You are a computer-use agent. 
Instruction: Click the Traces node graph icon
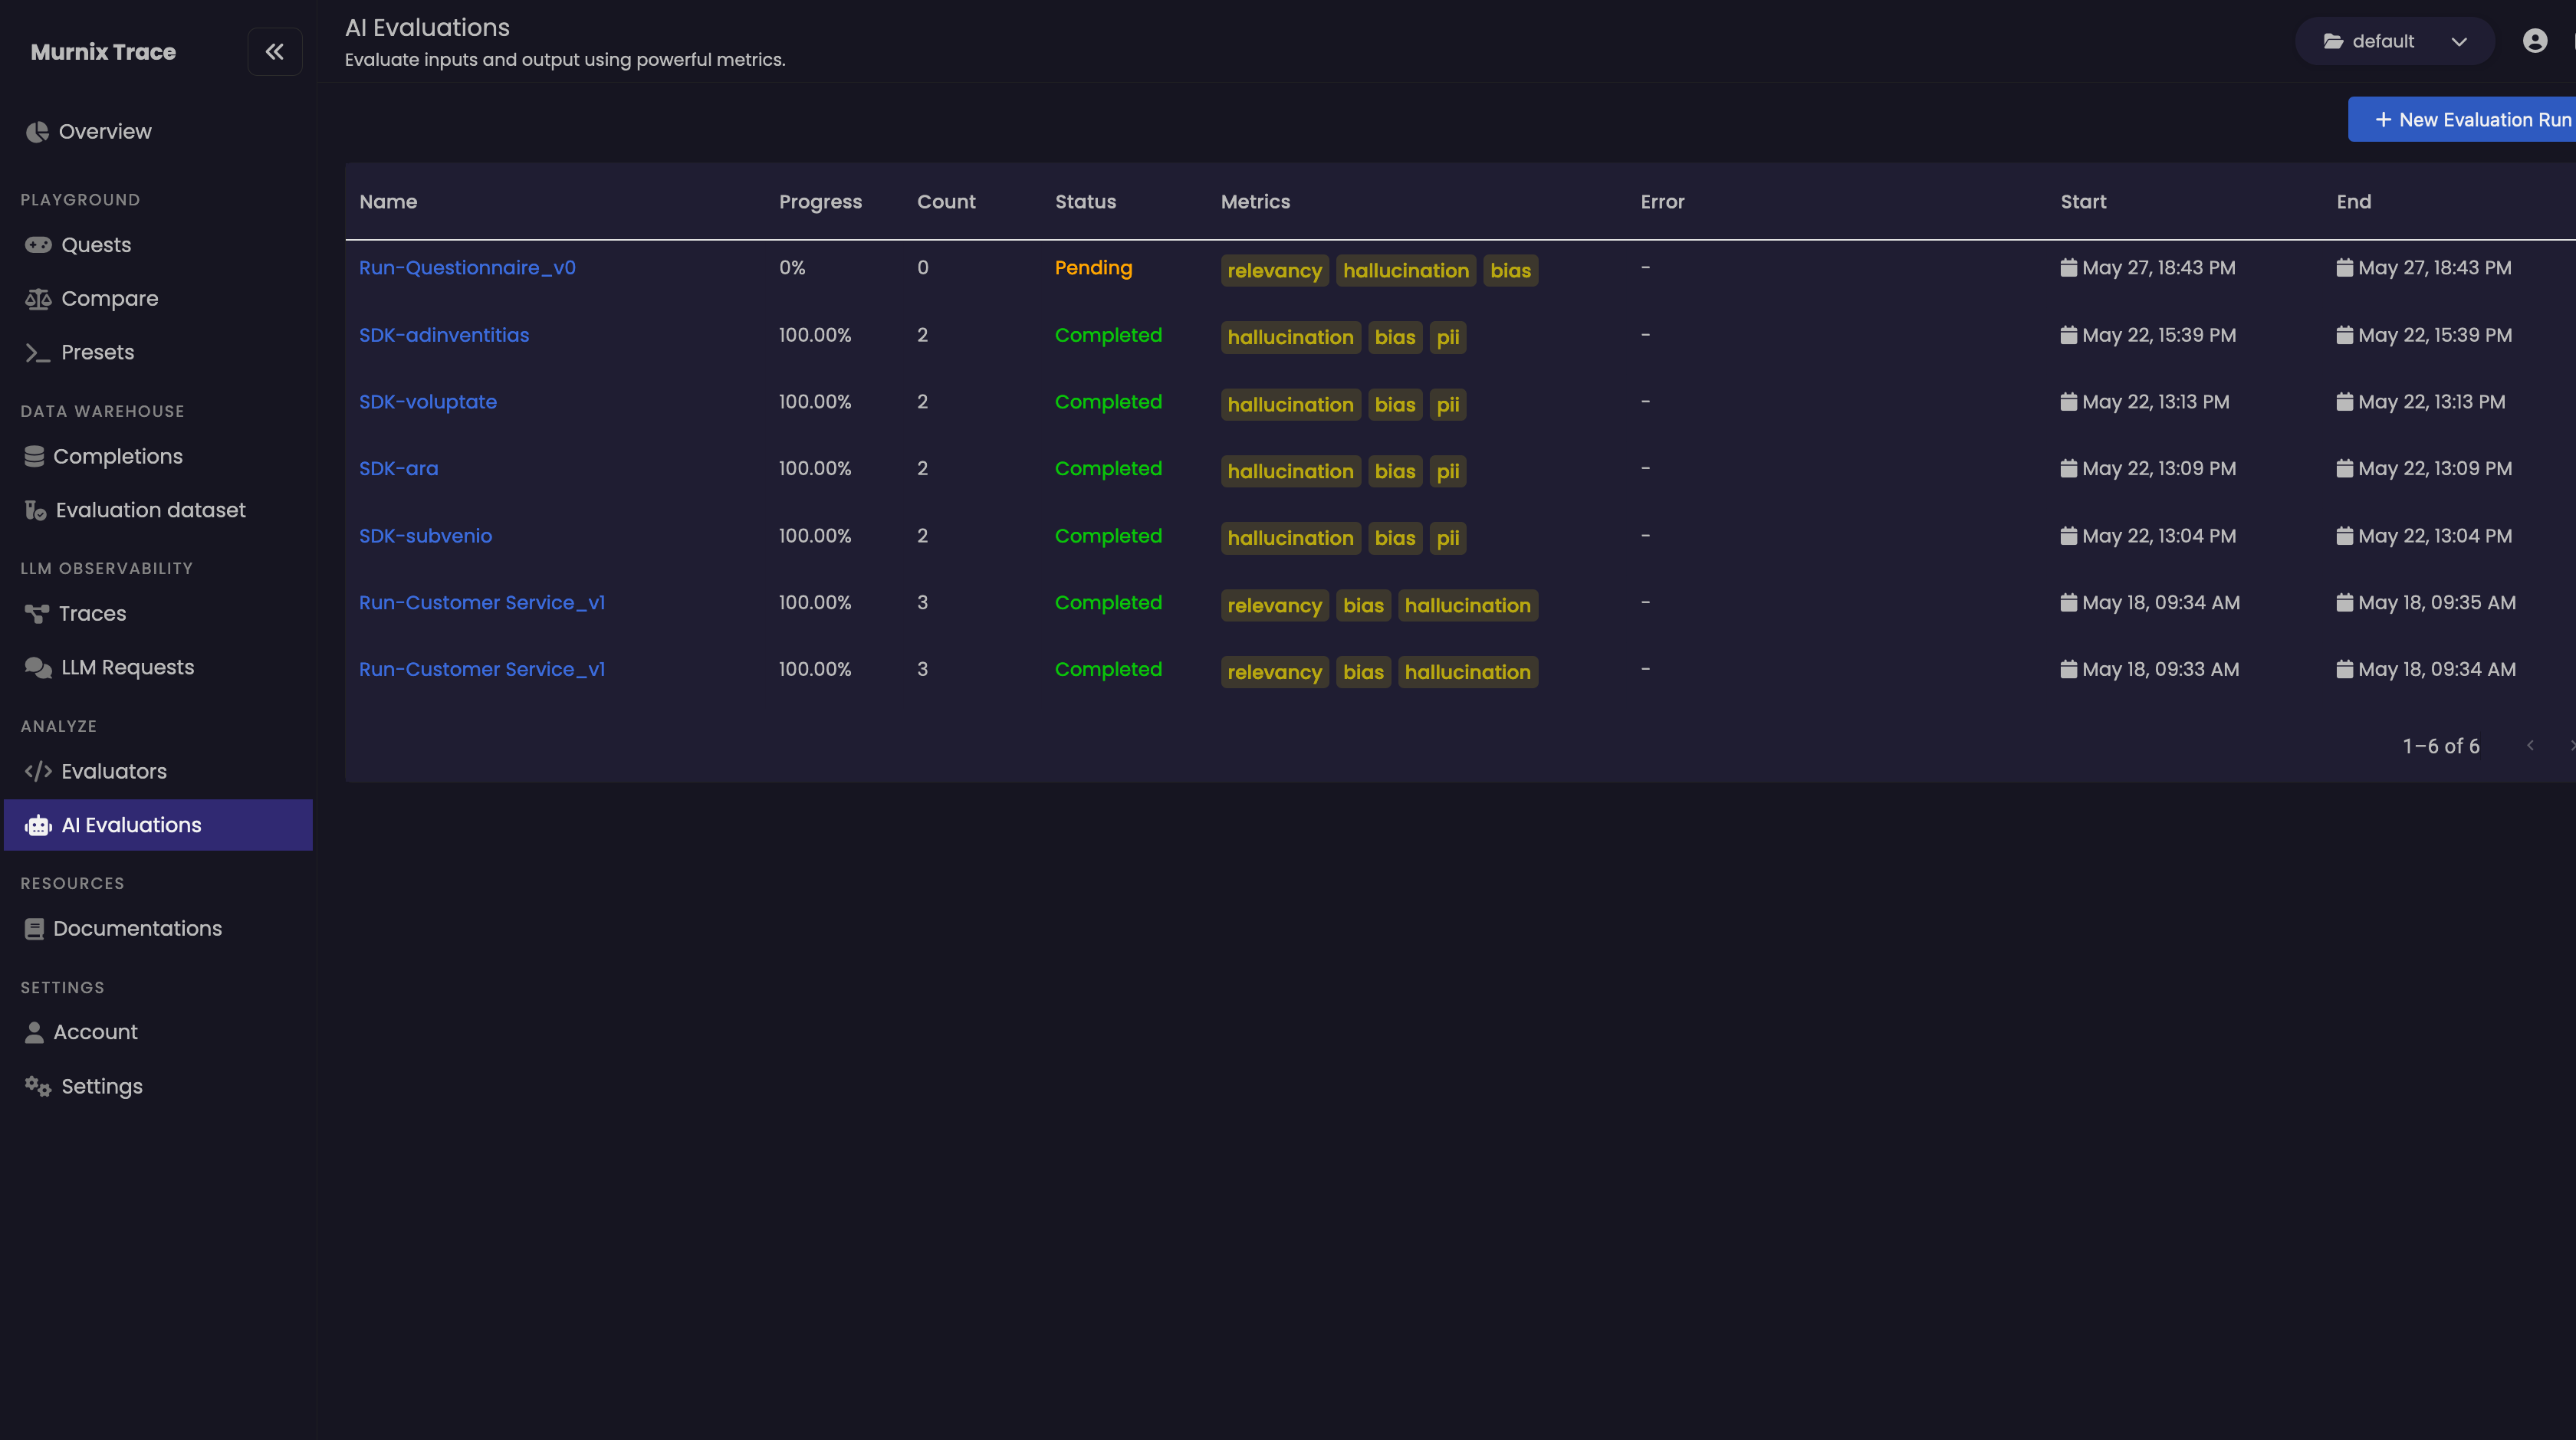pyautogui.click(x=37, y=614)
